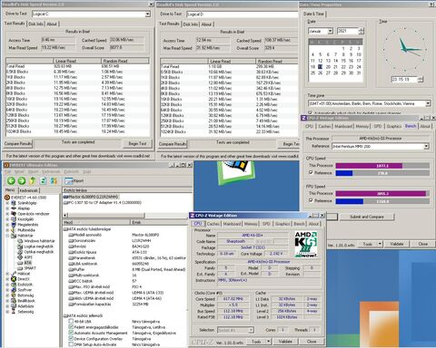Open Tools dropdown arrow in CPU-Z Bench window
The image size is (436, 348).
click(x=380, y=244)
